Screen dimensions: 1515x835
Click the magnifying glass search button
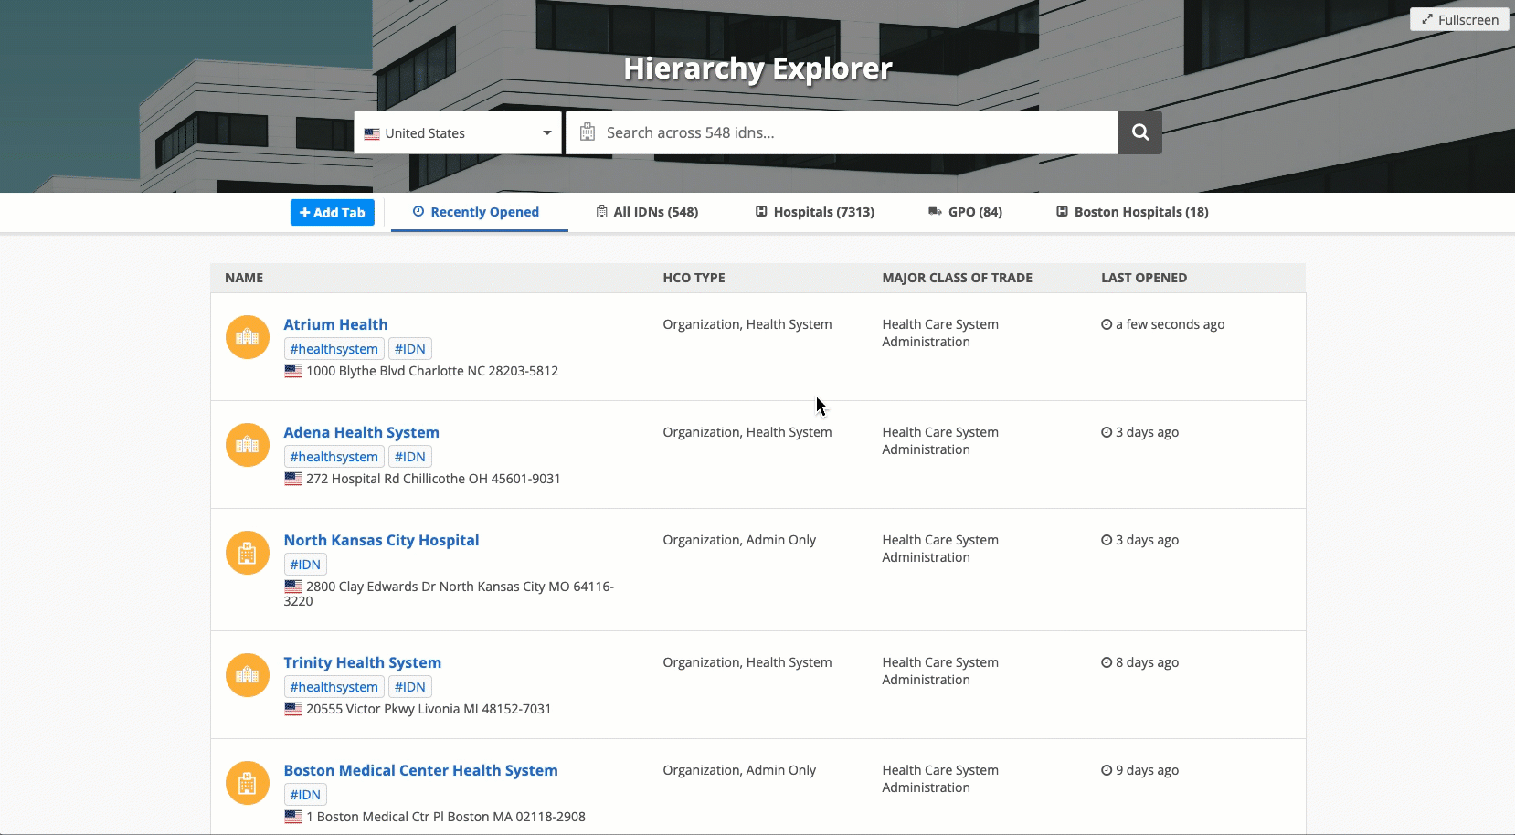pos(1139,132)
